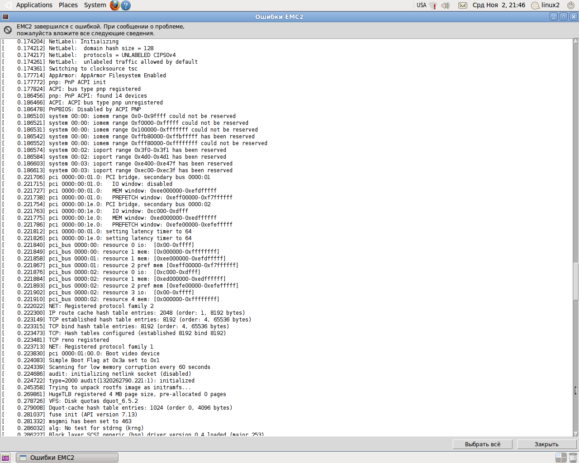This screenshot has height=463, width=579.
Task: Click the show desktop icon in bottom panel
Action: click(x=5, y=458)
